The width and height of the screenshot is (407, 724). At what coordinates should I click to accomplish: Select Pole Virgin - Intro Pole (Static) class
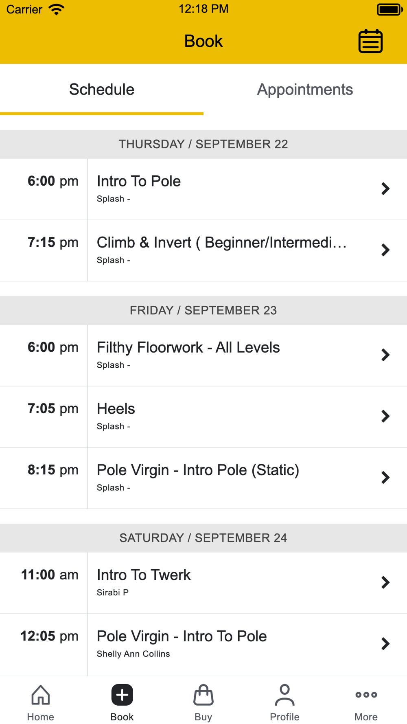pyautogui.click(x=203, y=478)
